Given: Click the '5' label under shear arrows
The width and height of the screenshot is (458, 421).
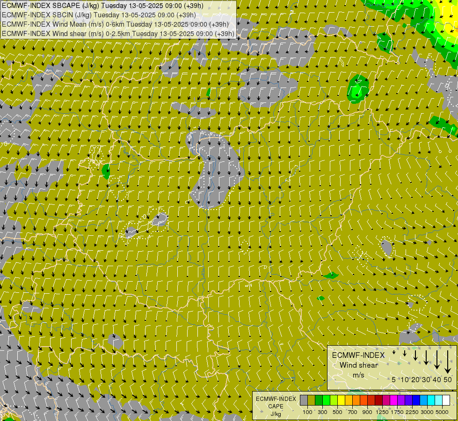Looking at the screenshot, I should [394, 379].
